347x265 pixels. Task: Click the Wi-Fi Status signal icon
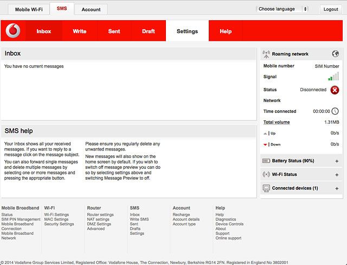click(x=266, y=174)
